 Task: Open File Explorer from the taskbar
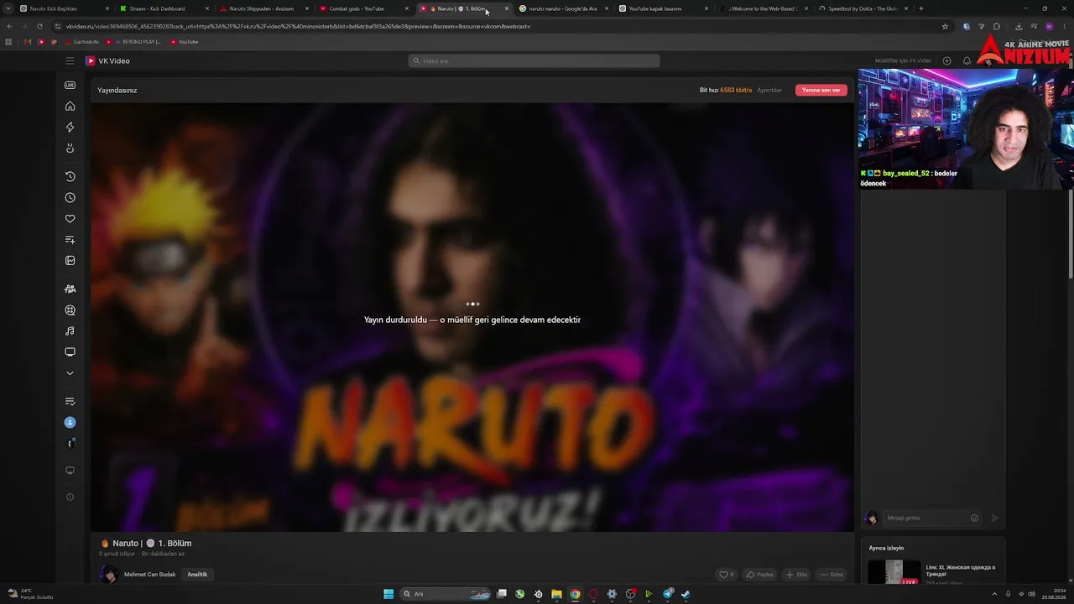tap(556, 594)
